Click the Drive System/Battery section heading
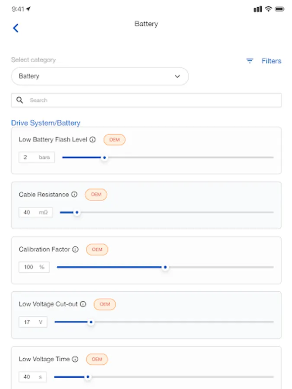Screen dimensions: 292x389 [x=46, y=123]
